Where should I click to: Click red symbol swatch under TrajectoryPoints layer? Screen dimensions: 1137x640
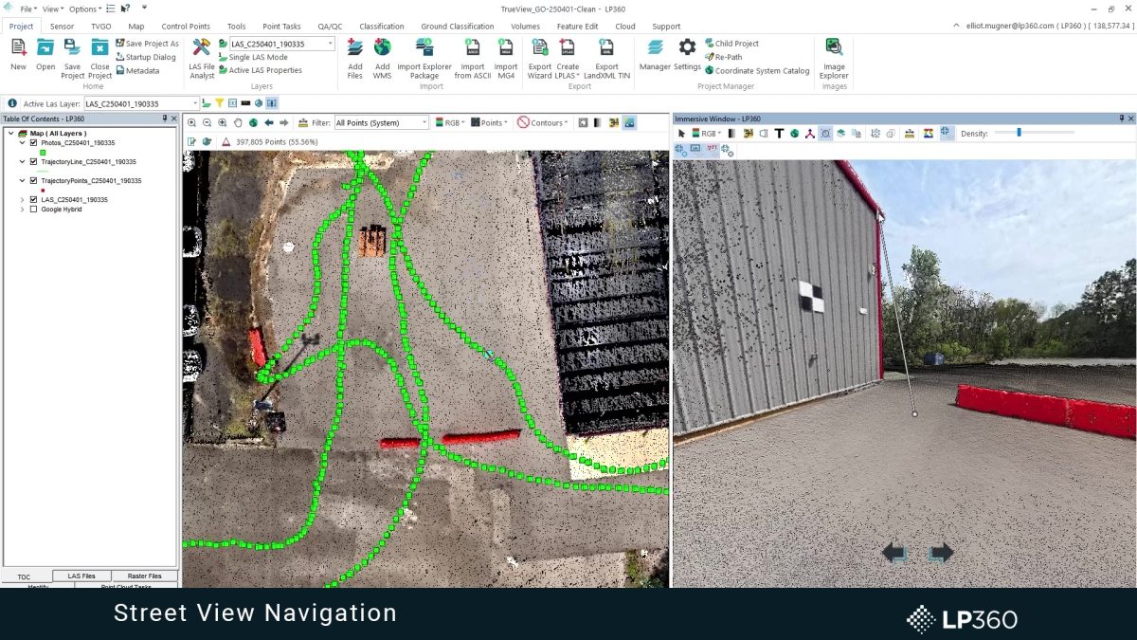point(43,190)
